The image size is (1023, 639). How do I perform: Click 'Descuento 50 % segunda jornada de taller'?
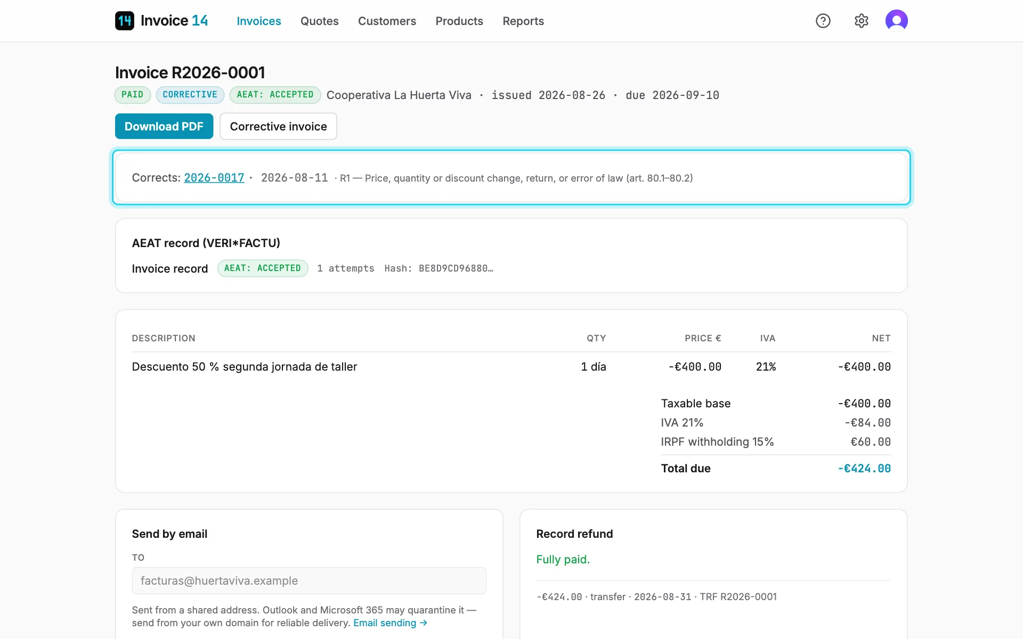[x=245, y=367]
